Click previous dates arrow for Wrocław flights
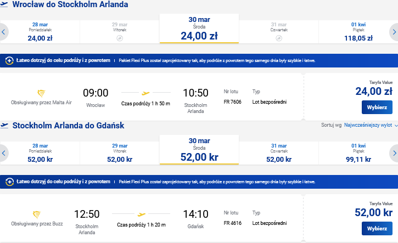 click(3, 32)
